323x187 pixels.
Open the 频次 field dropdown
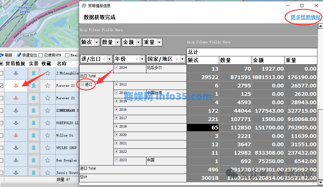(97, 42)
